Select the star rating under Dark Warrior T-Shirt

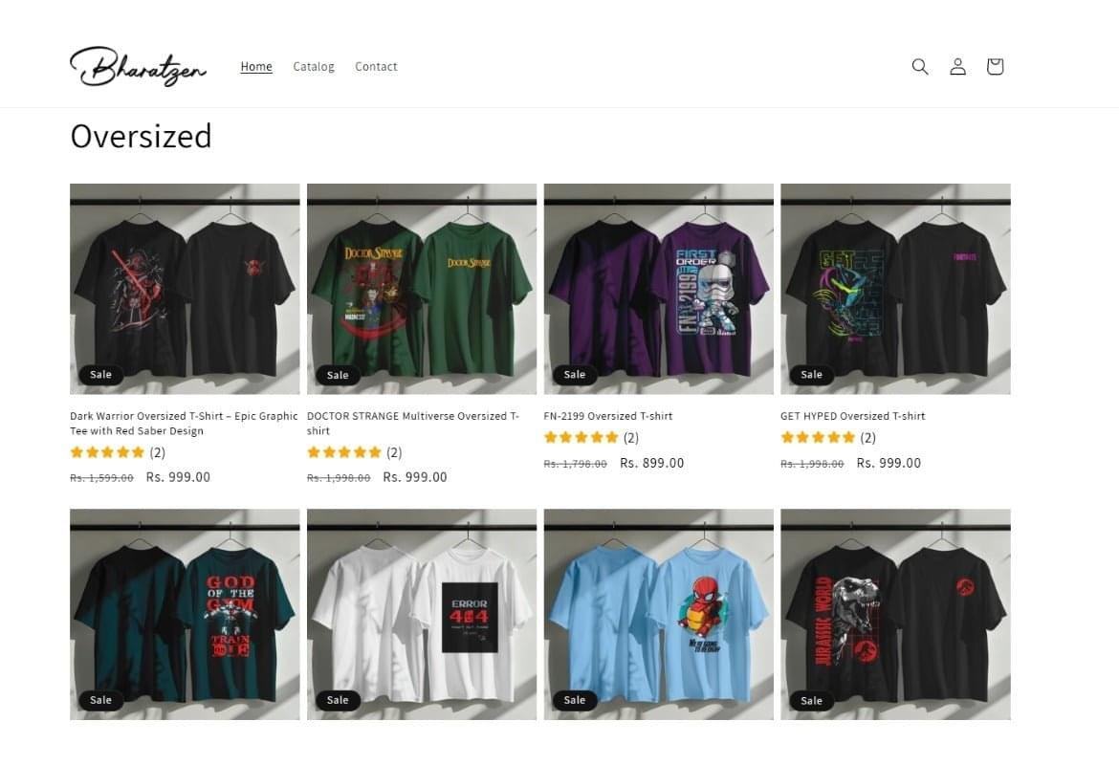(x=106, y=452)
